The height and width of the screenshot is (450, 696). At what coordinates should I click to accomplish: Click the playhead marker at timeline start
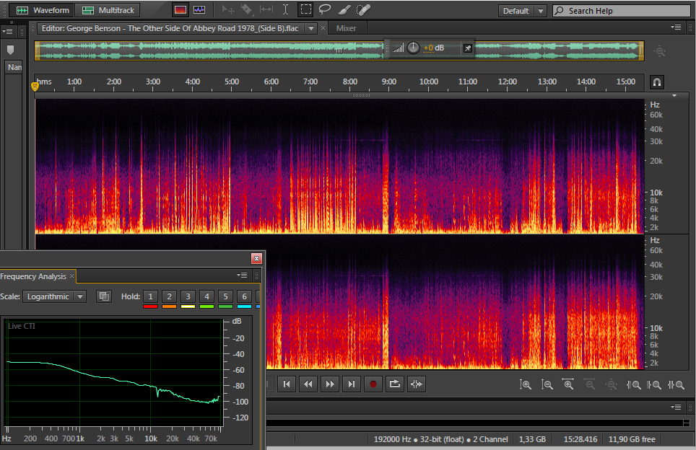click(35, 86)
